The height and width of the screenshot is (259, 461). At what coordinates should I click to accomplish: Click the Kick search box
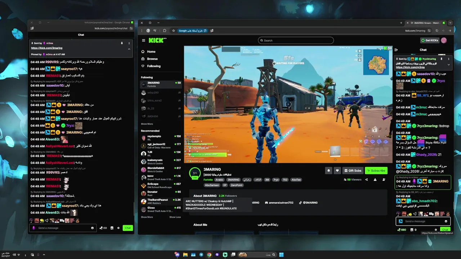[296, 40]
